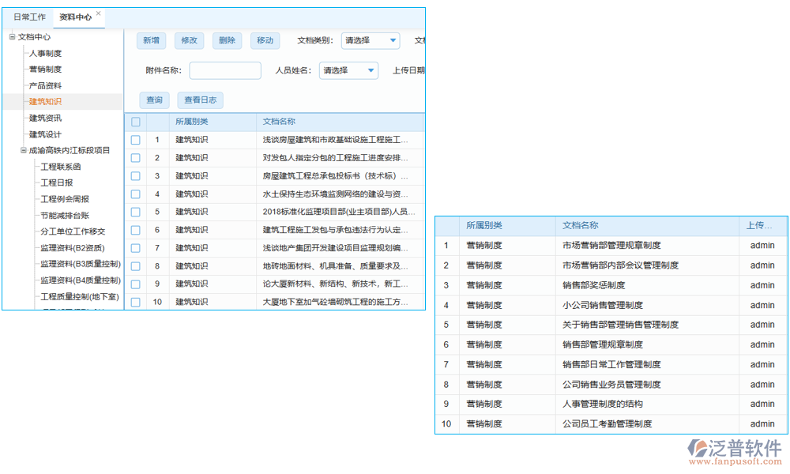Select the 工程日报 tree item
Viewport: 790px width, 474px height.
click(58, 182)
